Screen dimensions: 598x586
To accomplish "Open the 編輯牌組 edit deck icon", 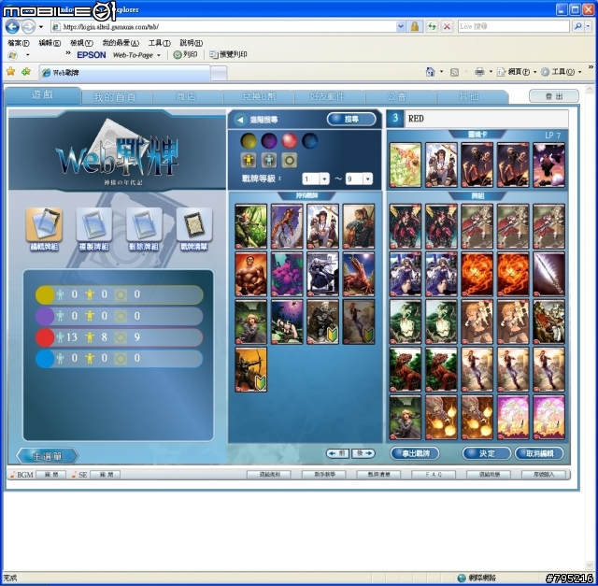I will [44, 224].
